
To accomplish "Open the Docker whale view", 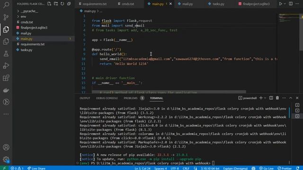I will 6,90.
